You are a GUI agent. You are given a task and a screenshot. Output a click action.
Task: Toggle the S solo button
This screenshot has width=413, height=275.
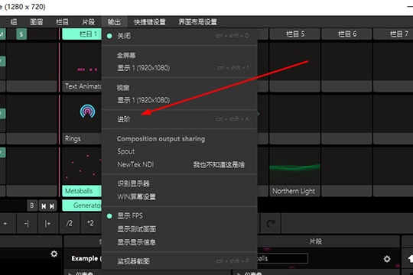tap(21, 34)
